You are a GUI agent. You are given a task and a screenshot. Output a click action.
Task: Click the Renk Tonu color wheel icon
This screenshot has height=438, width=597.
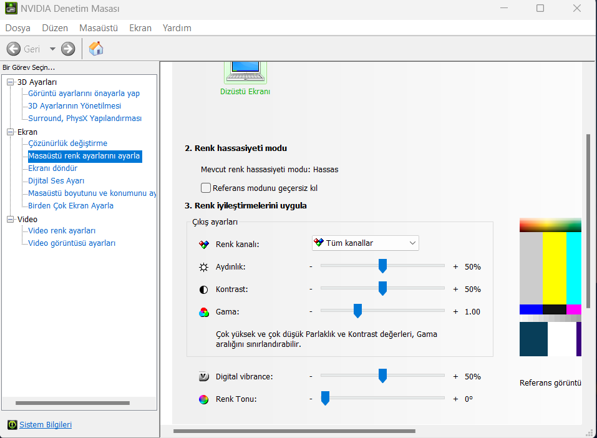(204, 399)
